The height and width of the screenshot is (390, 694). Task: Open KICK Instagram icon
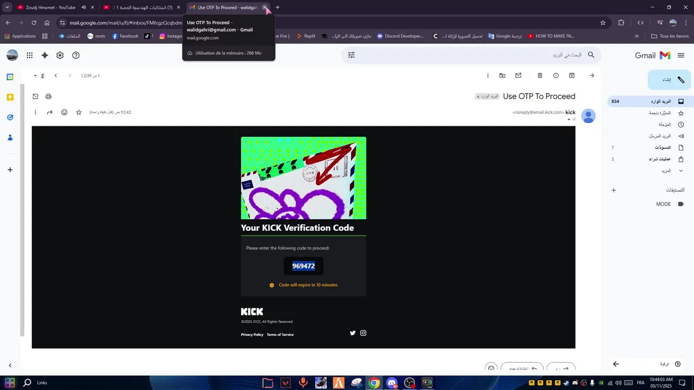pos(363,333)
